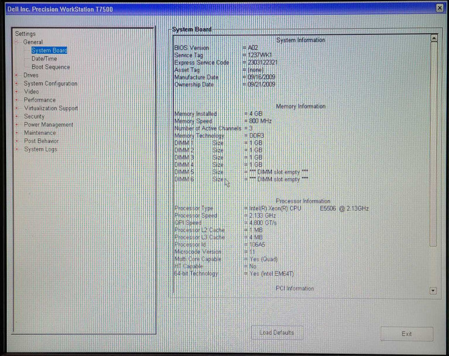Click the Manufacture Date value
Screen dimensions: 449x356
coord(261,77)
